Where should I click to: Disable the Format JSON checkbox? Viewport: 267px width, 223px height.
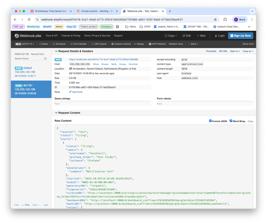click(x=210, y=121)
